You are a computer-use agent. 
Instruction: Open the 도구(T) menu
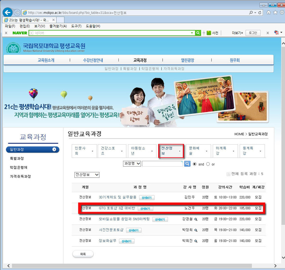76,26
